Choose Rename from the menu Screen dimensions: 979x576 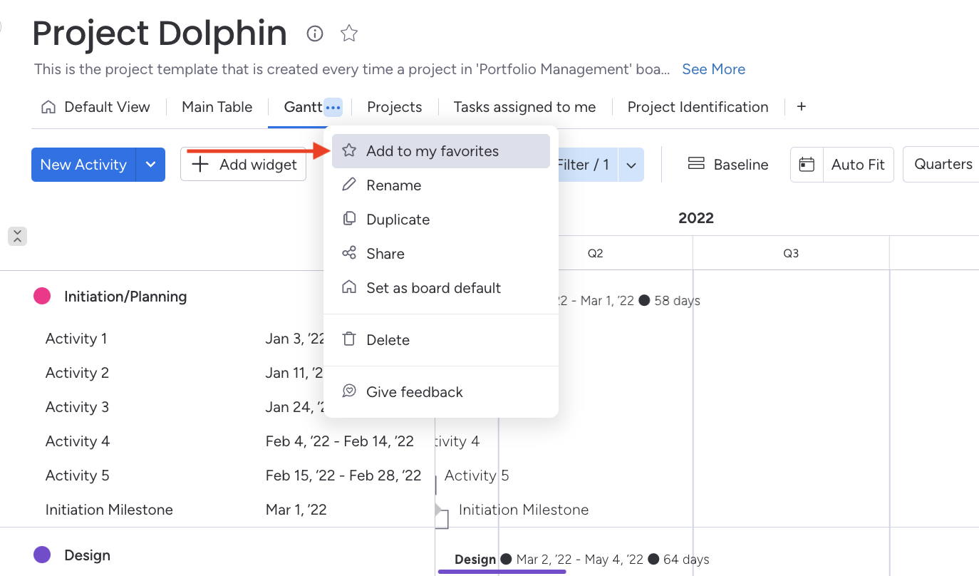(393, 185)
